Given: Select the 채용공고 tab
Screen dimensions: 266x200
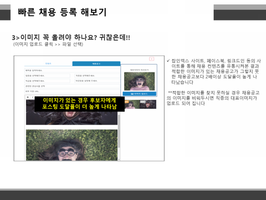Looking at the screenshot, I should point(96,64).
